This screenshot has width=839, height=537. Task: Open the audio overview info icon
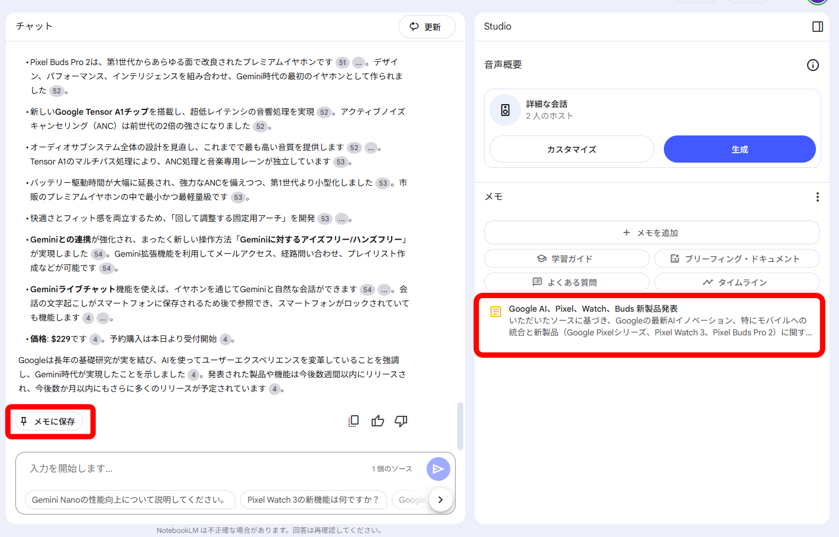coord(812,65)
